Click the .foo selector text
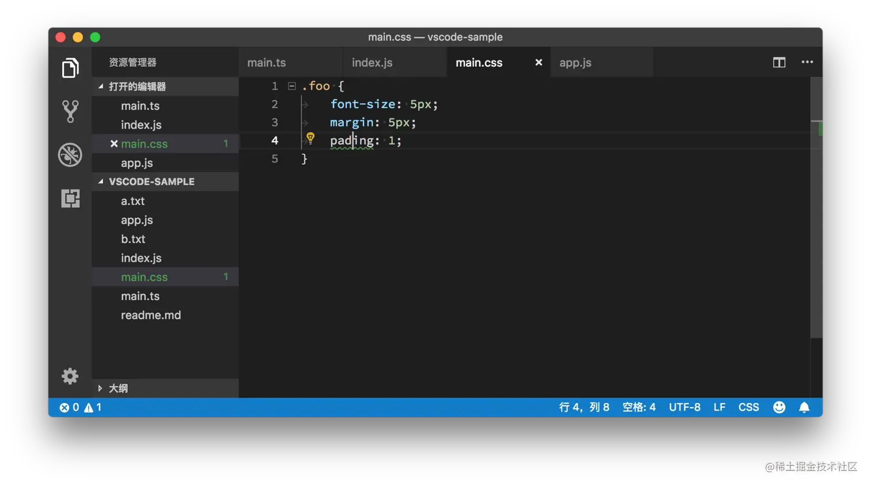This screenshot has height=486, width=871. [x=316, y=86]
